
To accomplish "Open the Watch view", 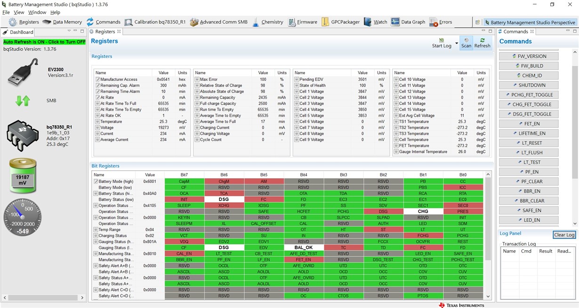I will (x=376, y=22).
